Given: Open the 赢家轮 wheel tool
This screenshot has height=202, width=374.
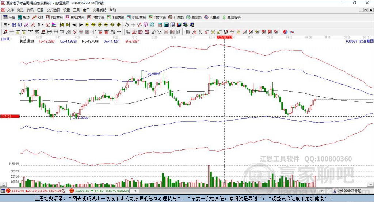Looking at the screenshot, I should (x=194, y=18).
